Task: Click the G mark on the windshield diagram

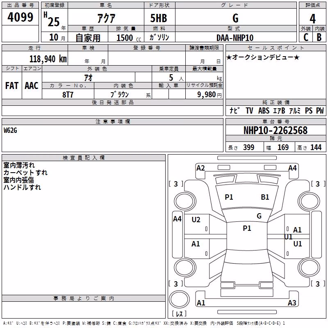Action: point(259,216)
